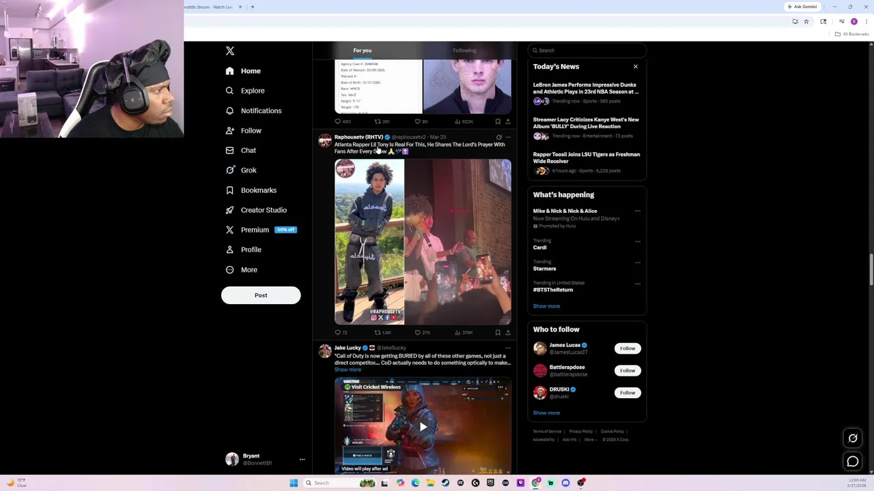
Task: Open the Lil Tony hoodie photo
Action: pos(369,242)
